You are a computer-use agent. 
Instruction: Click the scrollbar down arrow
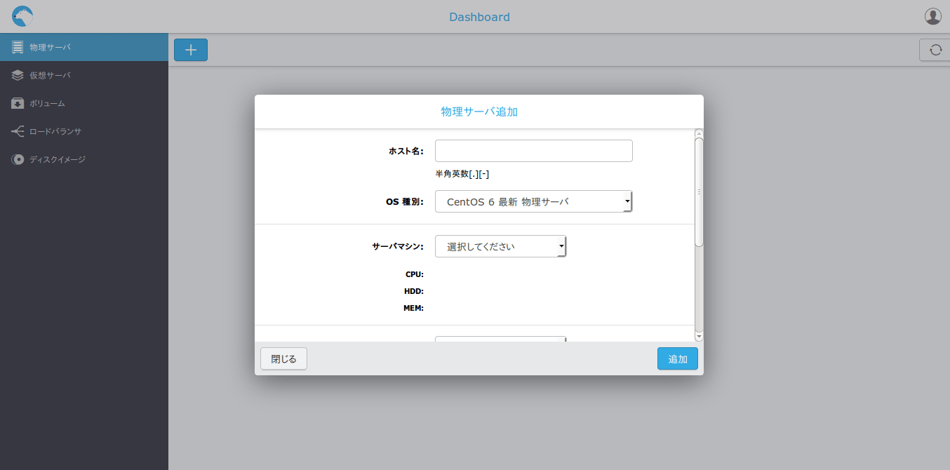(699, 337)
